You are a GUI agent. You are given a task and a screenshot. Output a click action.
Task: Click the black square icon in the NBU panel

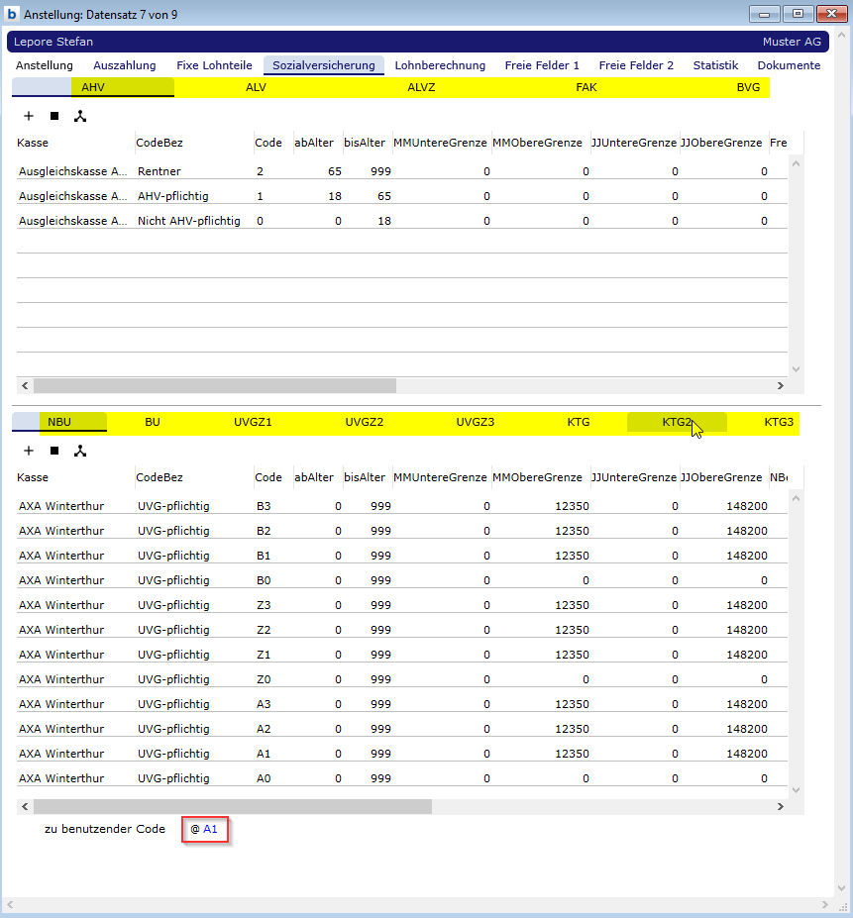(x=54, y=451)
